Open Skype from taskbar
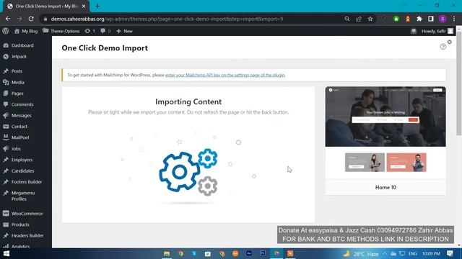The width and height of the screenshot is (462, 259). 194,254
